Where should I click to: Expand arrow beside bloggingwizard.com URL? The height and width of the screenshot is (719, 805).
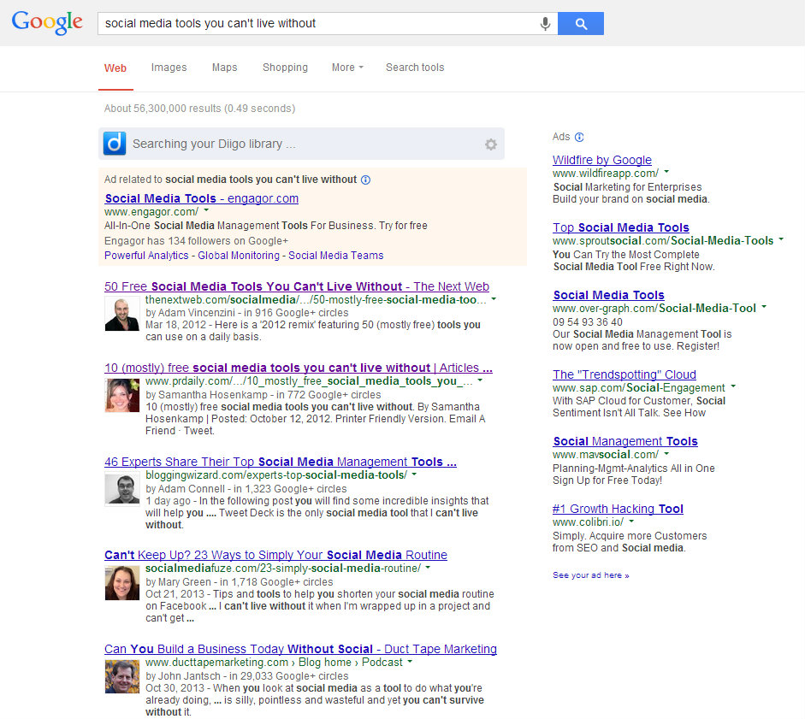pyautogui.click(x=414, y=474)
